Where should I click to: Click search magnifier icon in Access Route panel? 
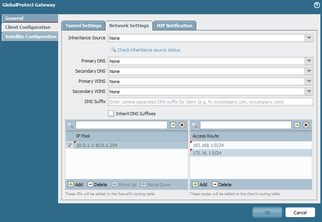click(195, 125)
